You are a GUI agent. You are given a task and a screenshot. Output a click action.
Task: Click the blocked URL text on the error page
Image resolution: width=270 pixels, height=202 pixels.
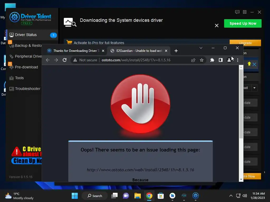(x=140, y=170)
